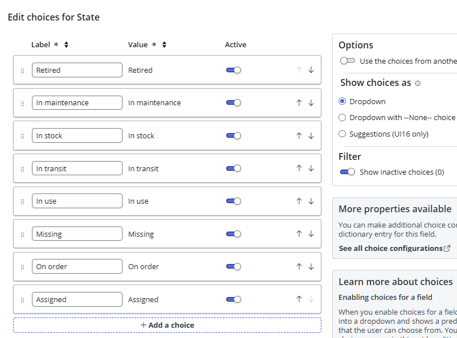Click the Missing label input field
Viewport: 457px width, 338px height.
tap(77, 234)
